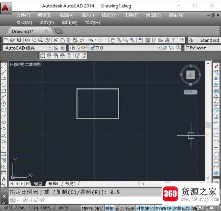This screenshot has width=221, height=211.
Task: Click the Chamfer modify tool
Action: pos(216,154)
